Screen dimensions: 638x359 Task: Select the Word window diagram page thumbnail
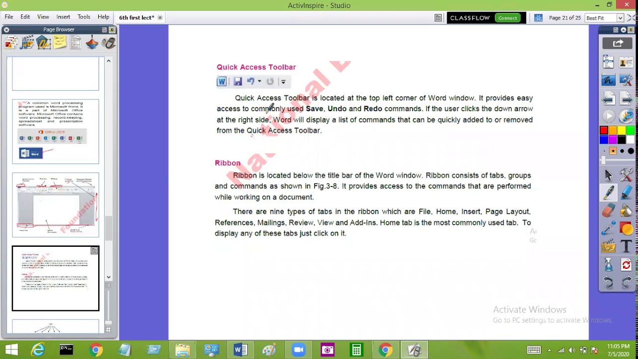coord(55,205)
